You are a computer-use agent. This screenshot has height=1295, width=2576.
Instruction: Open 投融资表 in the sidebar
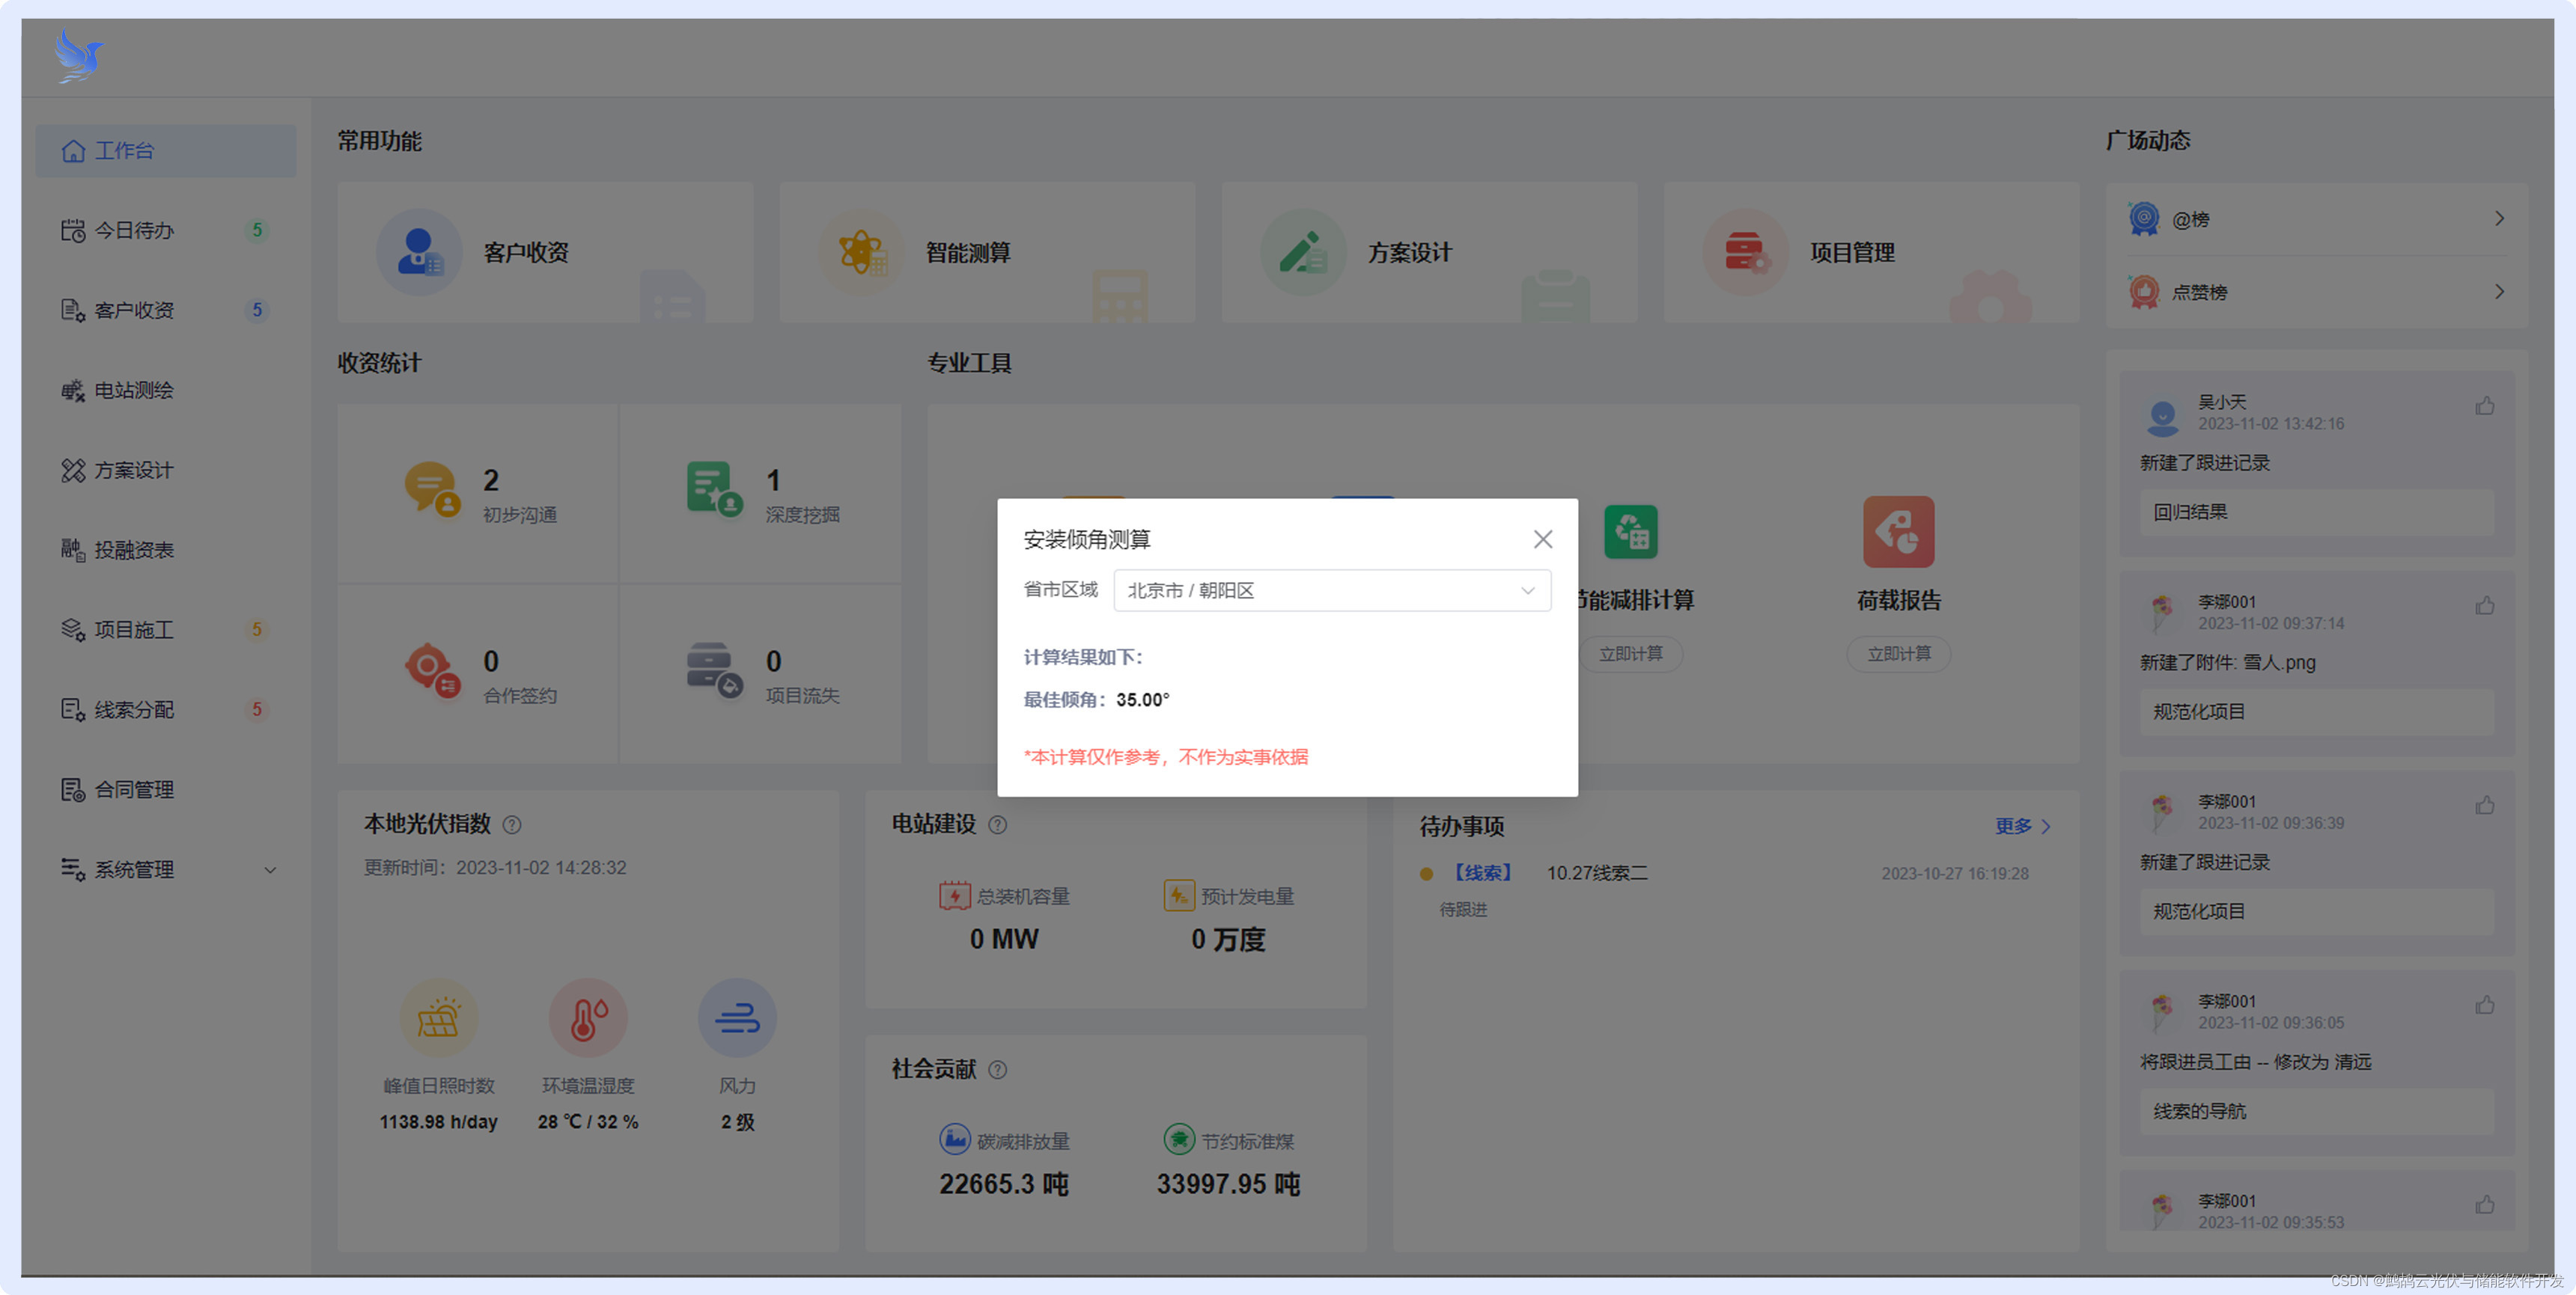click(x=166, y=551)
